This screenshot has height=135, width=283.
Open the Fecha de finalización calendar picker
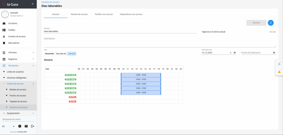[274, 53]
